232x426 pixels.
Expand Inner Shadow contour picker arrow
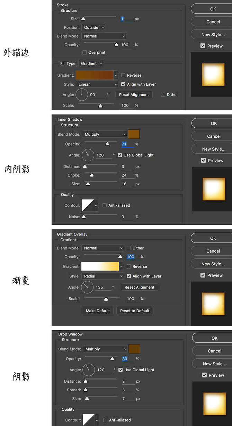[96, 205]
